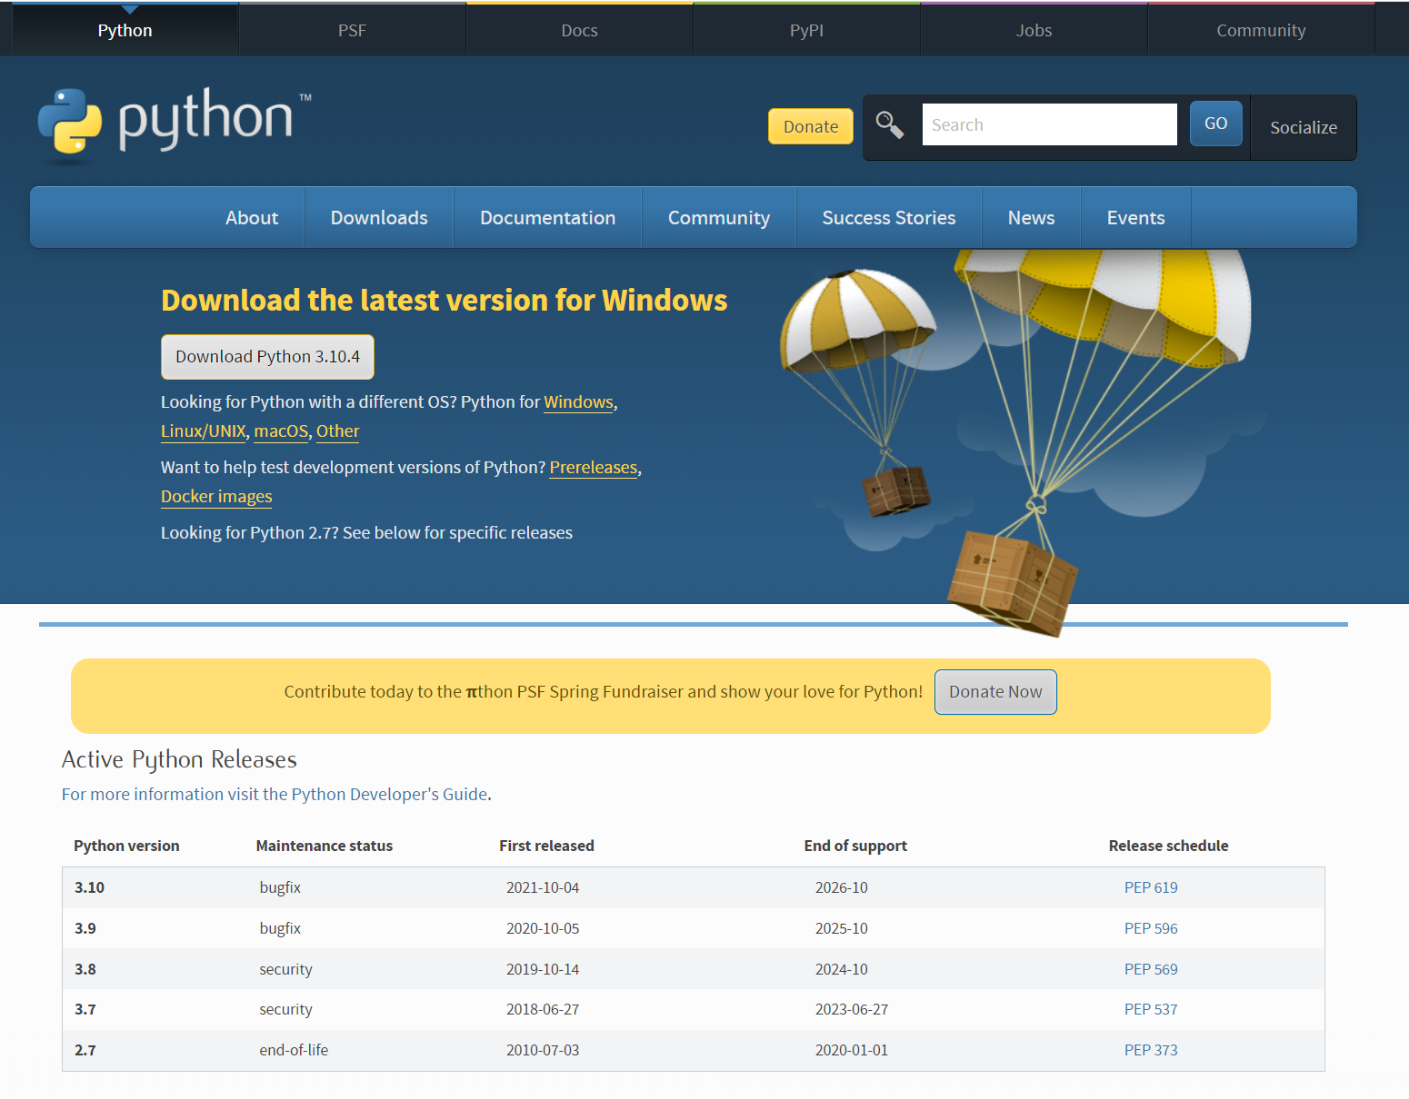Click the '2018-06-27' release date
This screenshot has height=1099, width=1409.
(x=543, y=1009)
